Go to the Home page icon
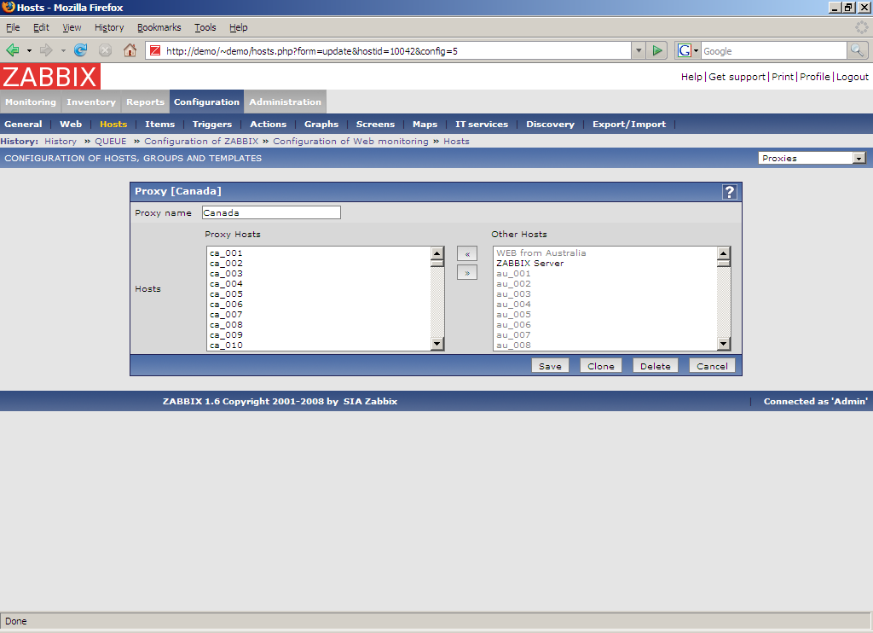This screenshot has width=873, height=633. click(130, 50)
